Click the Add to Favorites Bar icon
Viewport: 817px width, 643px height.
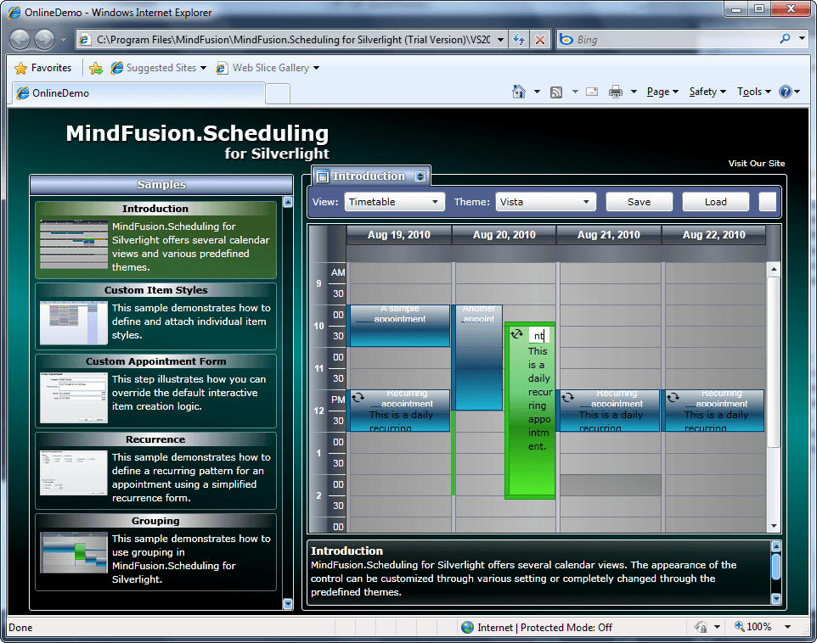[x=96, y=68]
